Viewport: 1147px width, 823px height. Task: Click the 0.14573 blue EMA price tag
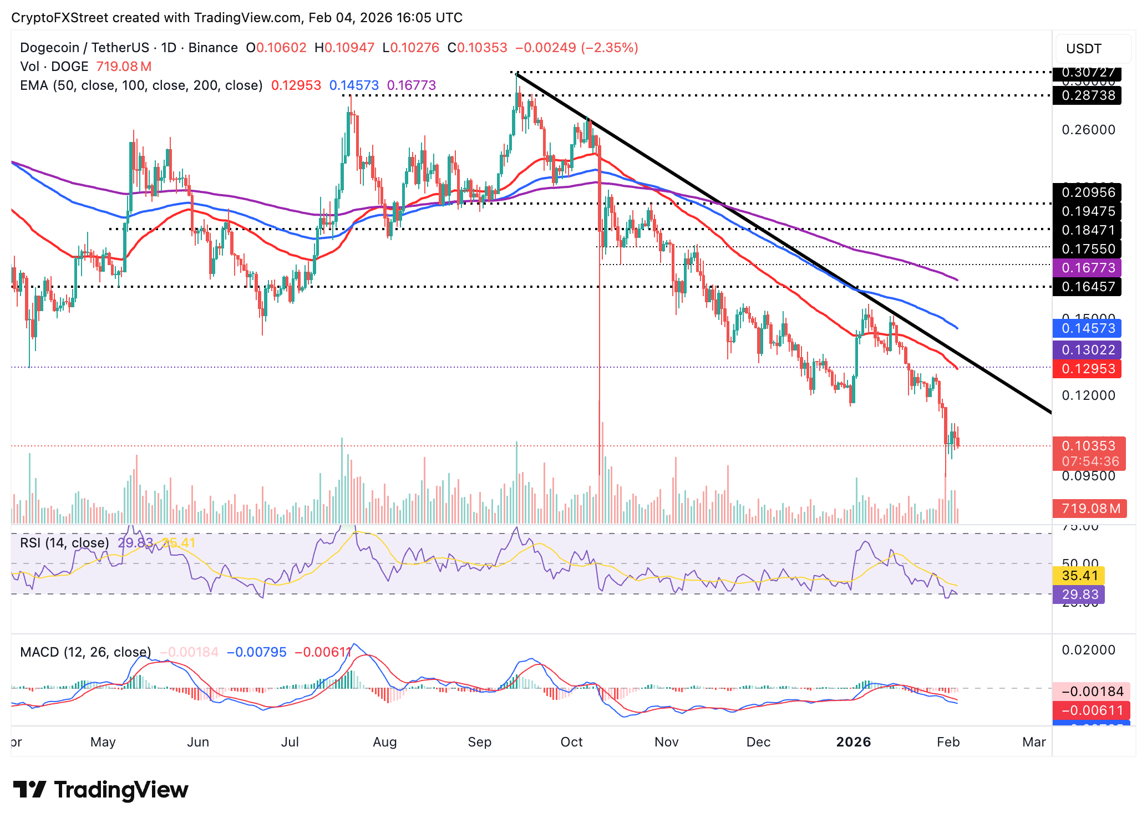pyautogui.click(x=1087, y=328)
